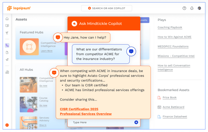Click Go now under Course Catalog
Image resolution: width=208 pixels, height=132 pixels.
pos(43,105)
